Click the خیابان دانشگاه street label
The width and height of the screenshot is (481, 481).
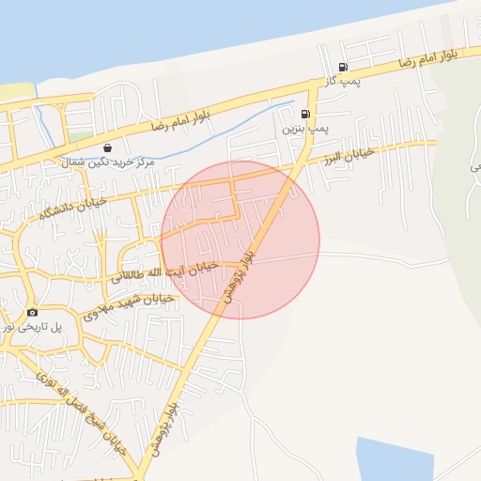pyautogui.click(x=73, y=209)
